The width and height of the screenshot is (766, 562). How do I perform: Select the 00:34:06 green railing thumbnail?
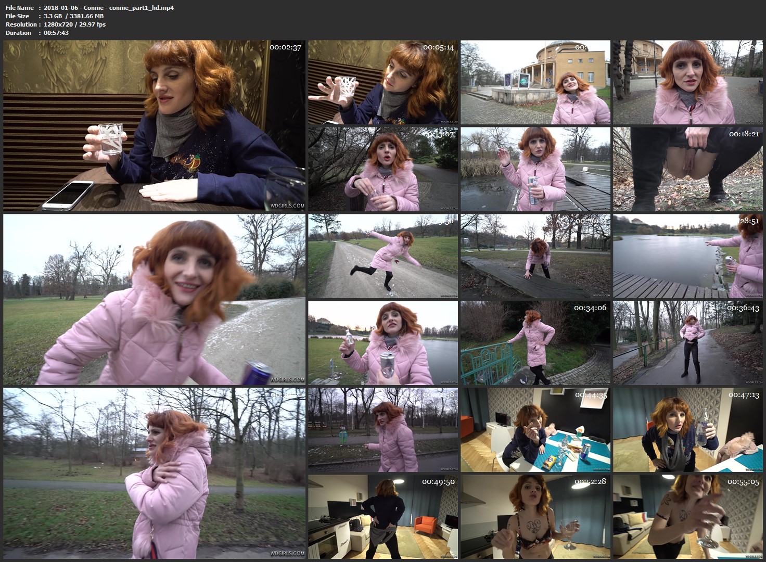(x=535, y=343)
